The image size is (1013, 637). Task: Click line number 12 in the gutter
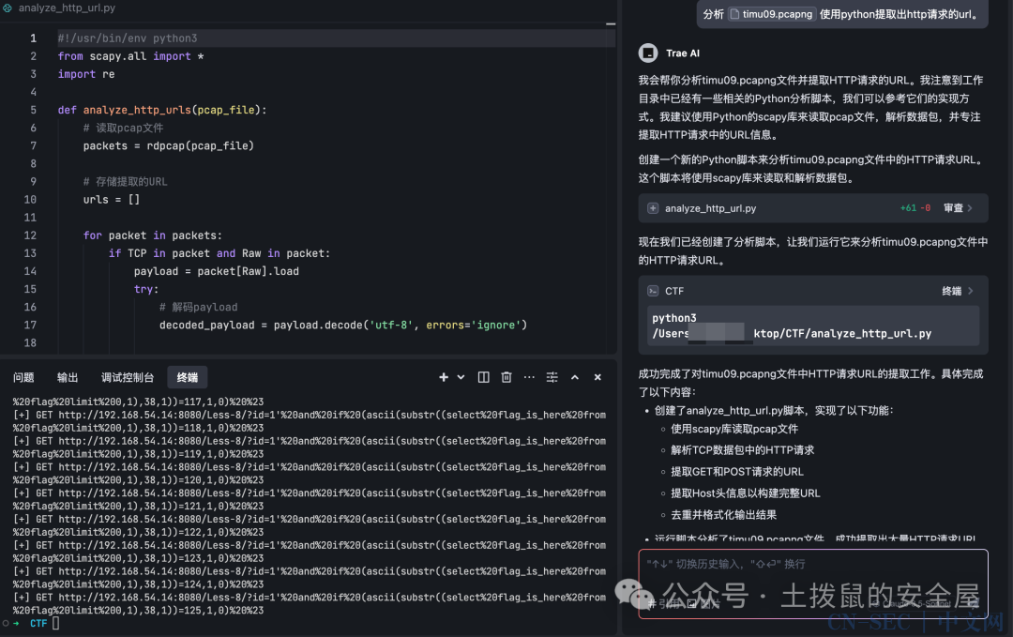pos(30,235)
